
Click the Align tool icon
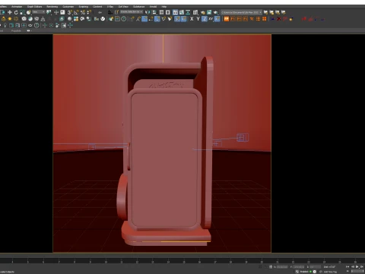coord(154,12)
